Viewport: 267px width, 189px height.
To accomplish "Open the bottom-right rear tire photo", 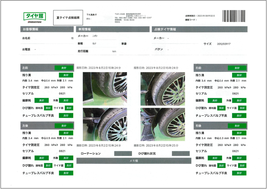I will pyautogui.click(x=163, y=124).
